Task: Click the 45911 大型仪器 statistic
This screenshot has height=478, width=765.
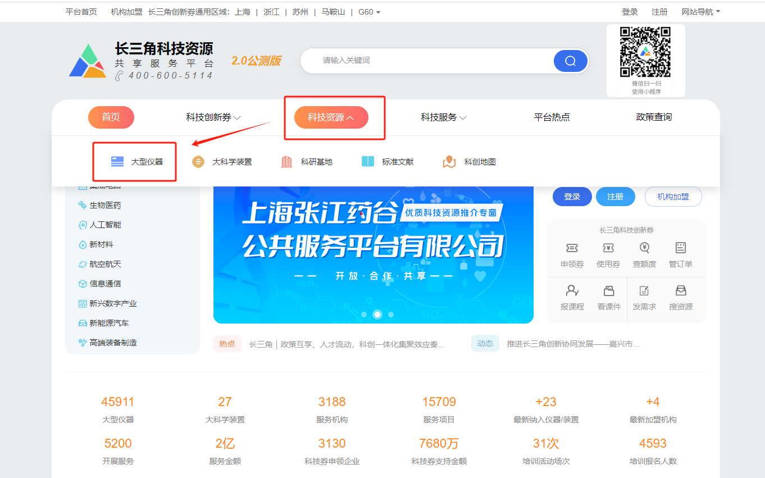Action: coord(118,409)
